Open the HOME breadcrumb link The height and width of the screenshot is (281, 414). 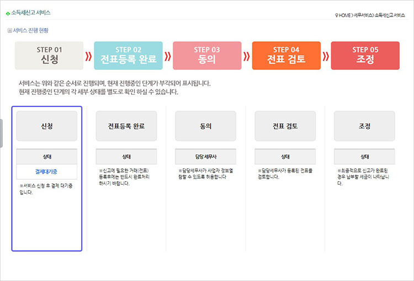pos(345,15)
